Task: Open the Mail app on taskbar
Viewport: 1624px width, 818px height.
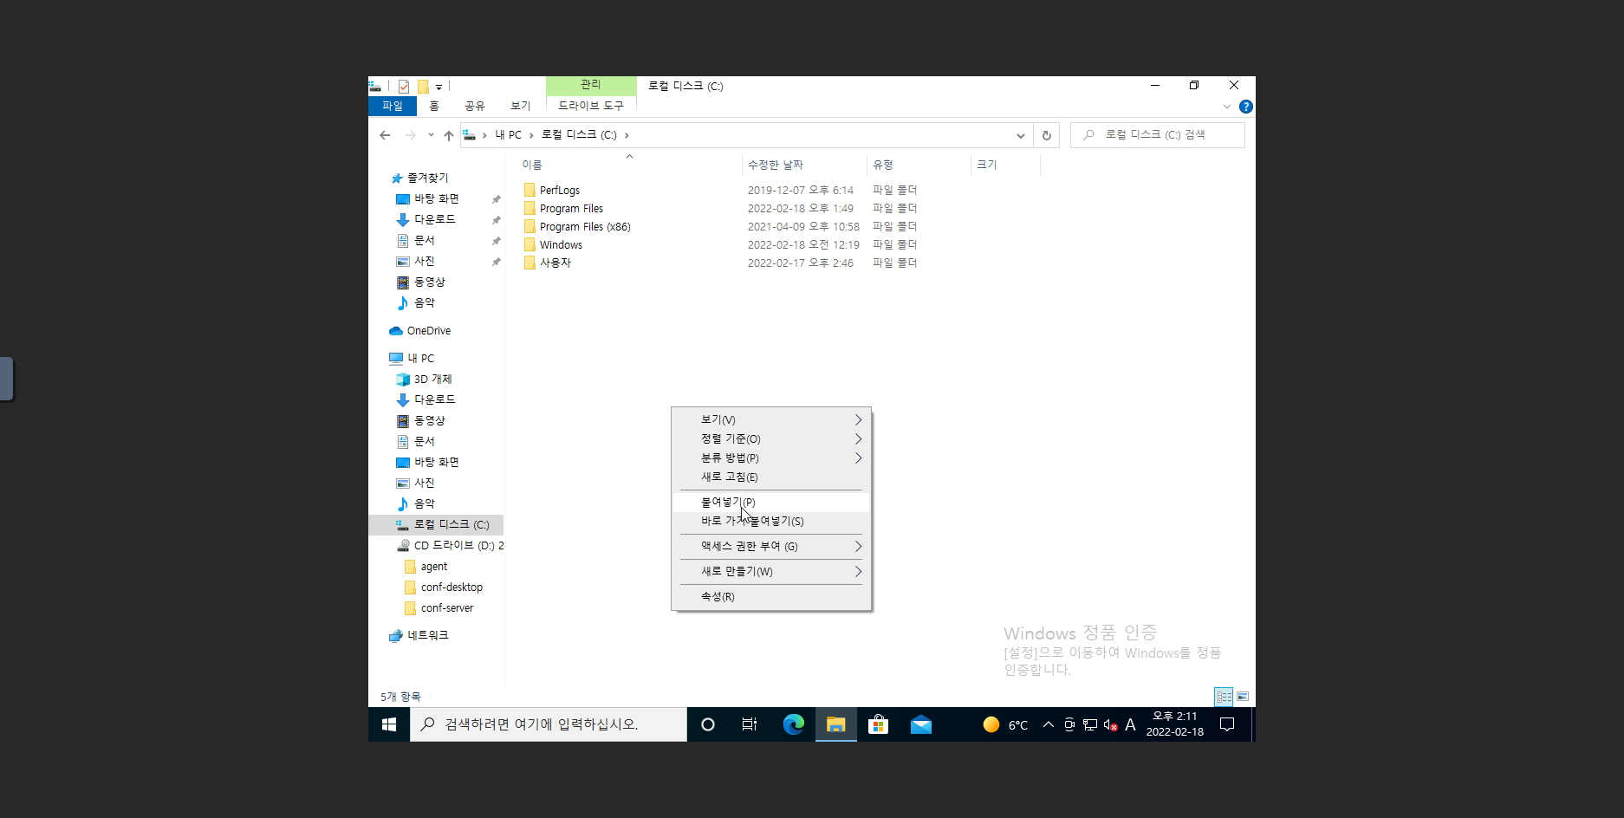Action: coord(920,724)
